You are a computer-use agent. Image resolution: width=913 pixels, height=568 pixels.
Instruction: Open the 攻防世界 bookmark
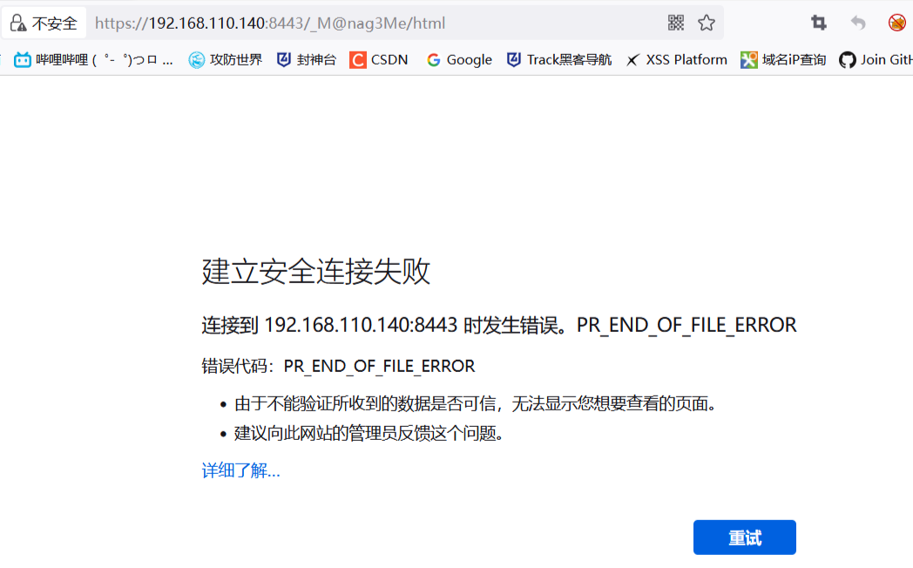[226, 59]
